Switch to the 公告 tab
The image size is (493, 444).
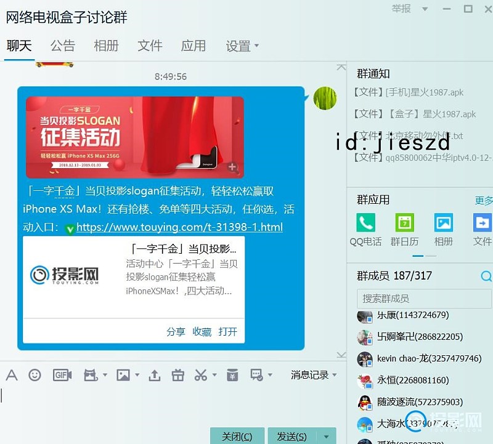point(63,46)
